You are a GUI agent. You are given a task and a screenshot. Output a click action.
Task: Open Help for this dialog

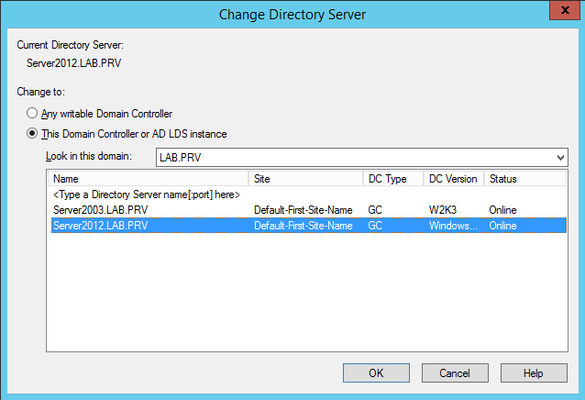(534, 373)
